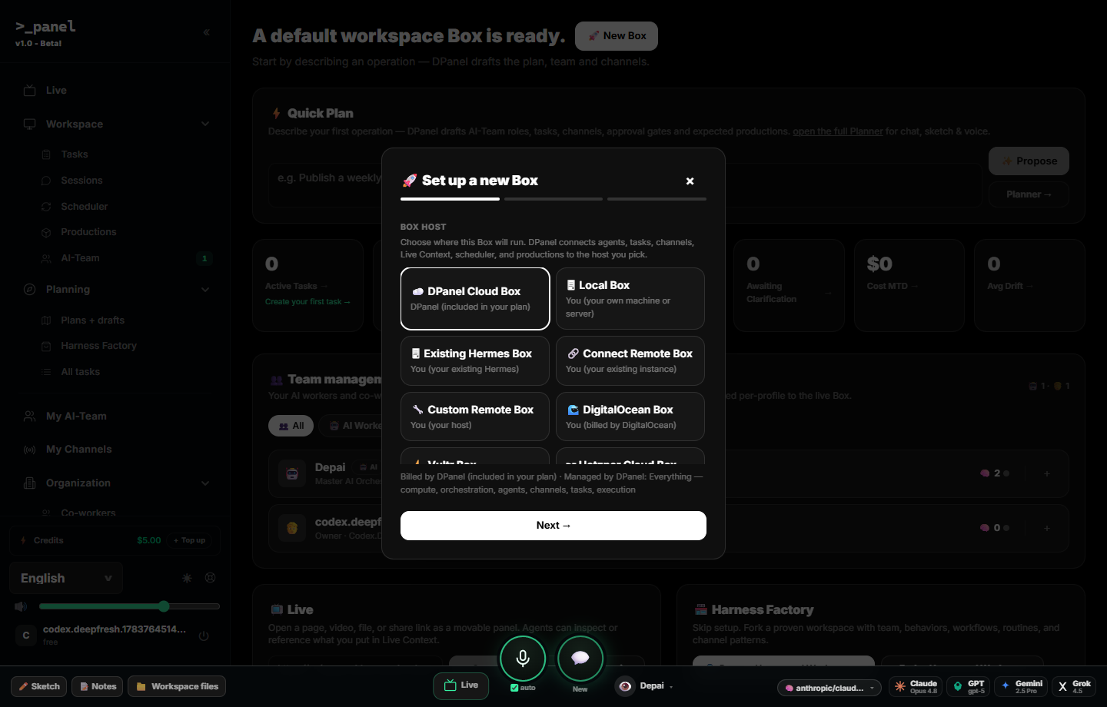Select the Gemini 2.5 Pro model chip
Image resolution: width=1107 pixels, height=707 pixels.
(1021, 686)
